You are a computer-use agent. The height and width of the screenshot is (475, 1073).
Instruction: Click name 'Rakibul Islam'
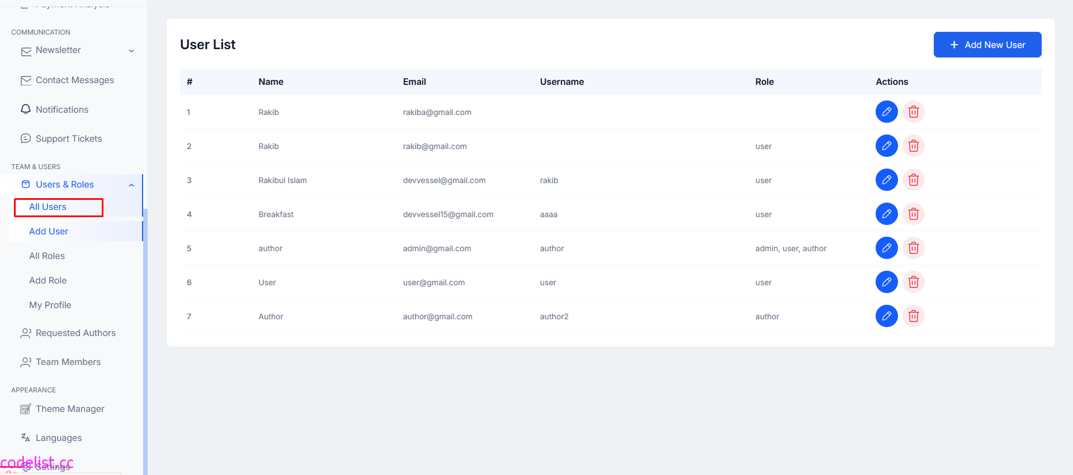tap(282, 180)
